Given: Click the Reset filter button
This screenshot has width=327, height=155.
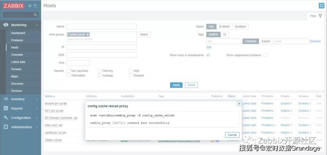Looking at the screenshot, I should pyautogui.click(x=191, y=85).
